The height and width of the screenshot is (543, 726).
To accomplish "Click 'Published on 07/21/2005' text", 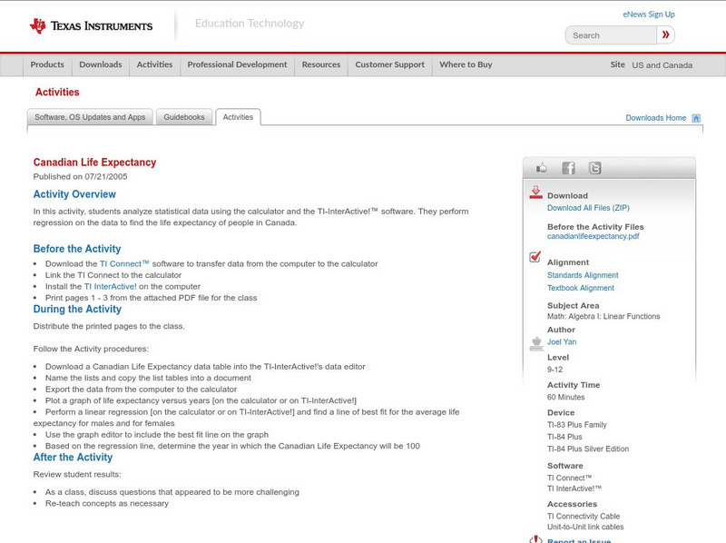I will (80, 176).
